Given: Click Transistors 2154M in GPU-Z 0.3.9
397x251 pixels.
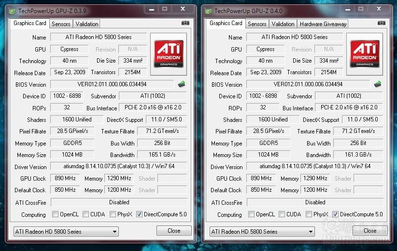Looking at the screenshot, I should tap(133, 72).
